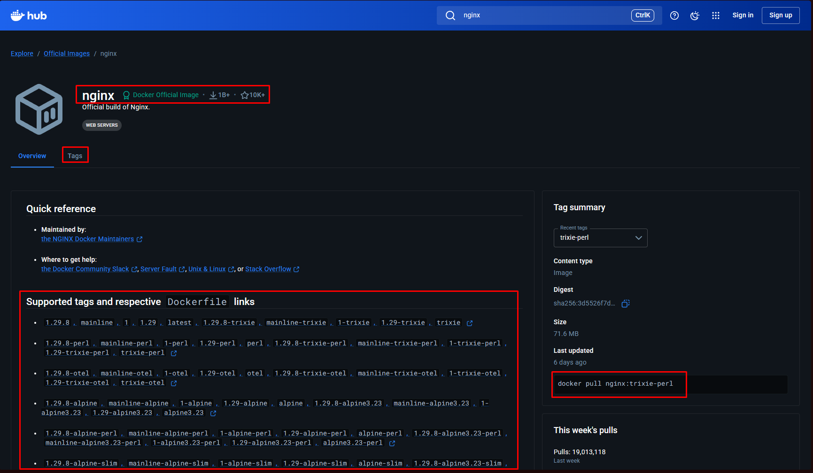This screenshot has width=813, height=473.
Task: Click the 1.29.8 tag
Action: [x=57, y=323]
